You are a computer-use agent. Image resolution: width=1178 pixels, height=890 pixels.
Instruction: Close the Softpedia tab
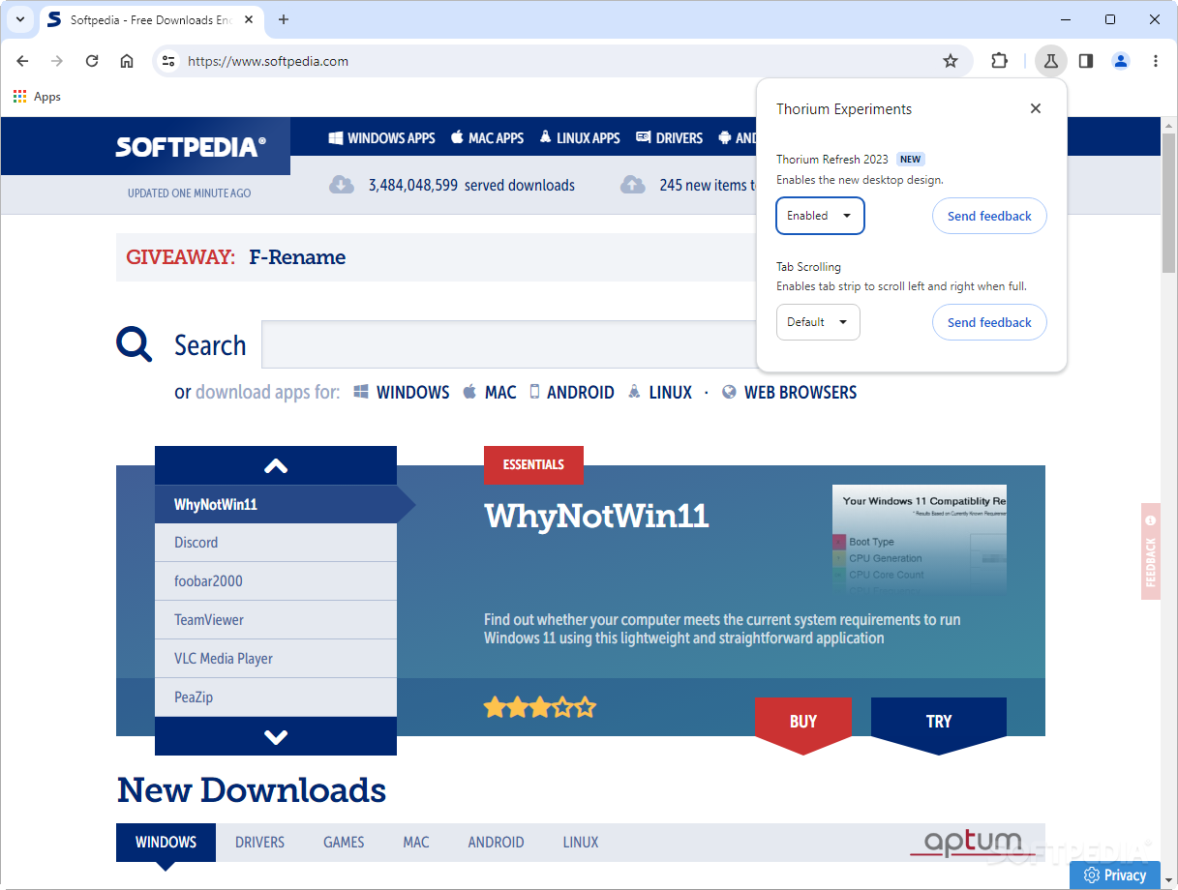(251, 19)
